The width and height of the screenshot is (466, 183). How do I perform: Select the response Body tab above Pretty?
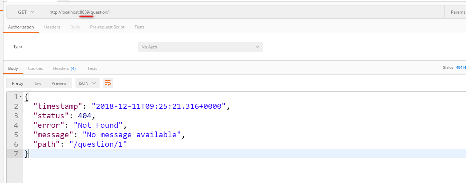13,68
